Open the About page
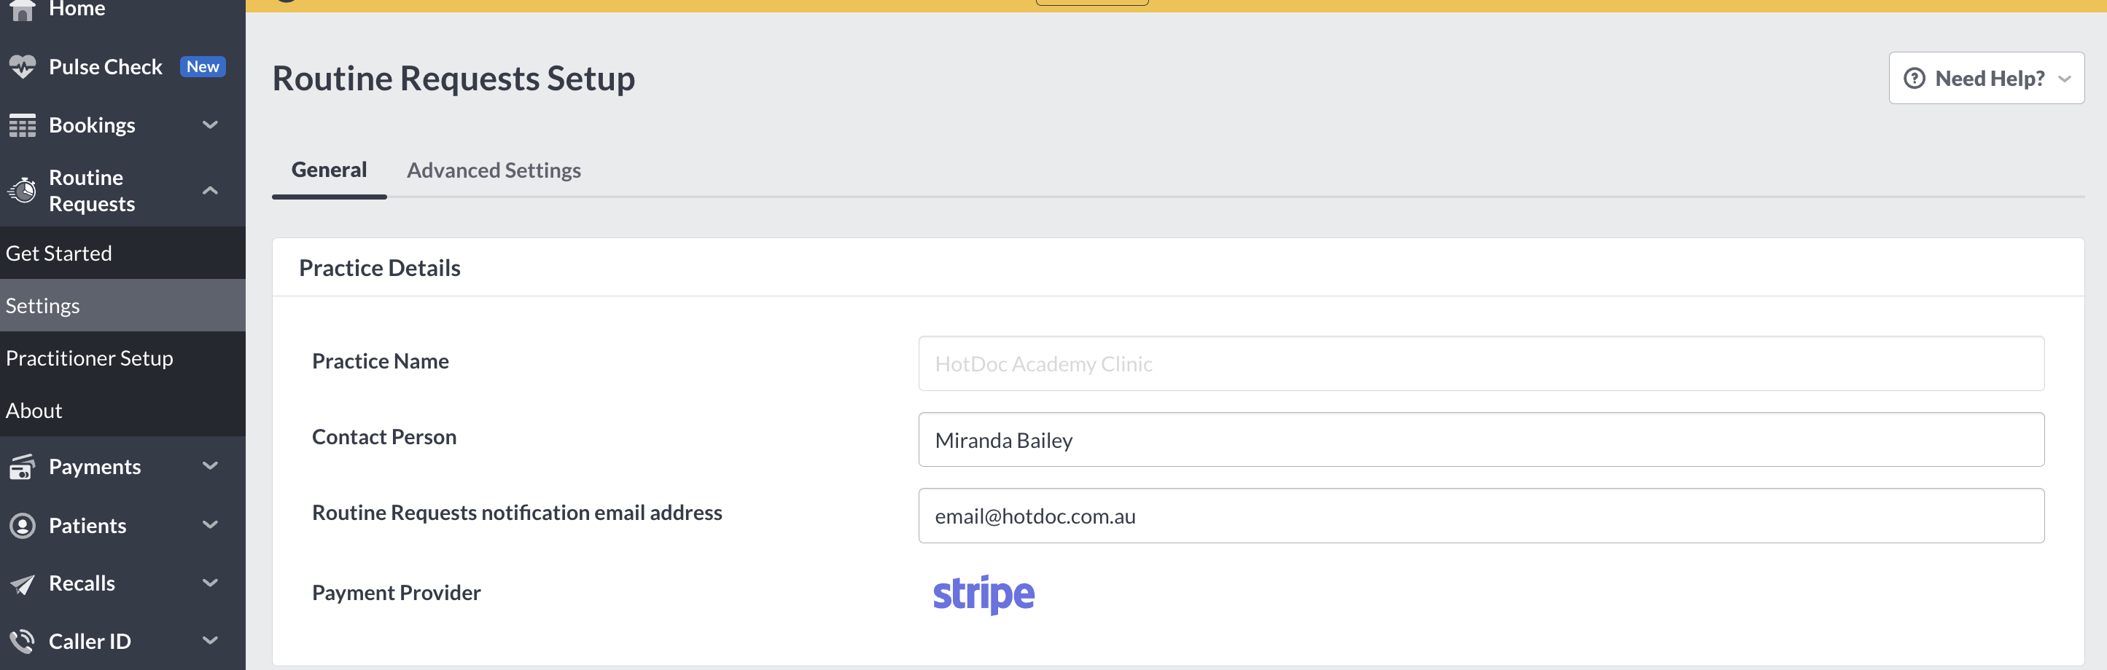This screenshot has width=2107, height=670. click(x=34, y=410)
